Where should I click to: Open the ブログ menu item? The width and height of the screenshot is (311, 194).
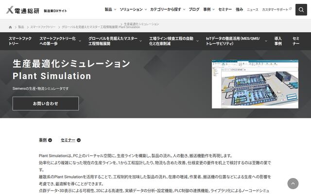pos(194,10)
